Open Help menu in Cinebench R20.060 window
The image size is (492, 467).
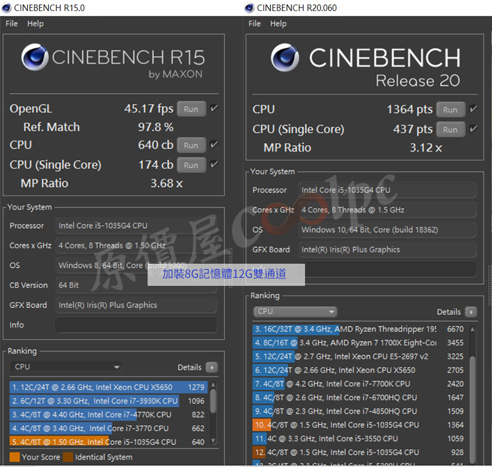click(279, 23)
